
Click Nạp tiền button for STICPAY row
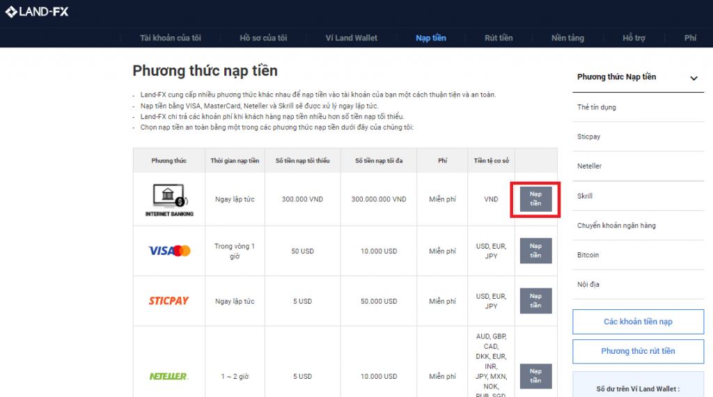[535, 301]
